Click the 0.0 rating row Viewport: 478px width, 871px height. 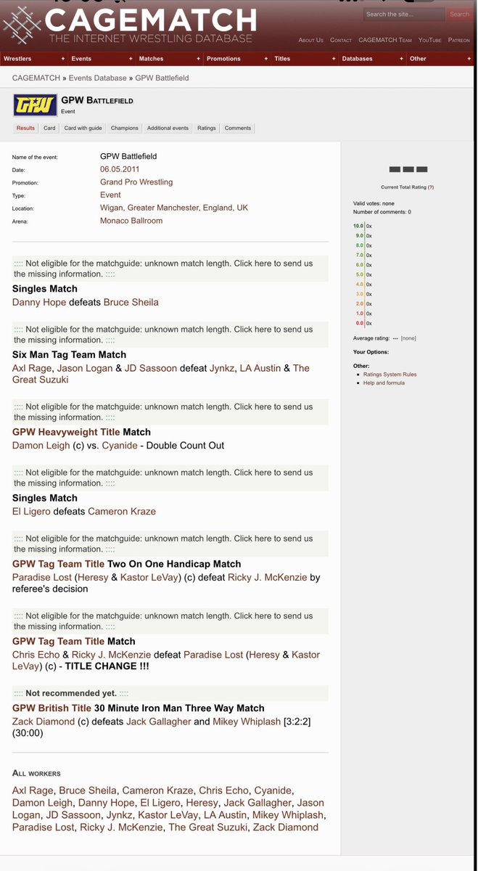363,323
